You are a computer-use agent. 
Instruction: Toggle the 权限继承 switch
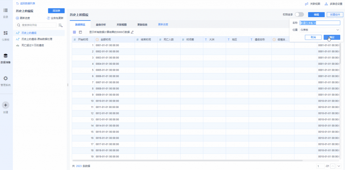299,14
